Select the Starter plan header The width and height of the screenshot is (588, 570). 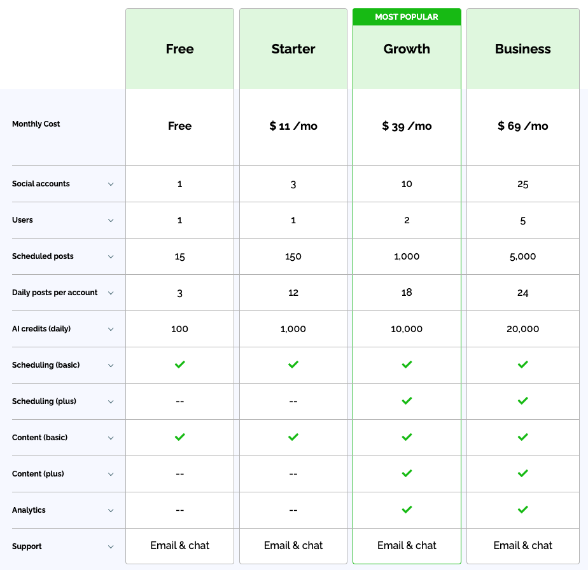point(293,49)
